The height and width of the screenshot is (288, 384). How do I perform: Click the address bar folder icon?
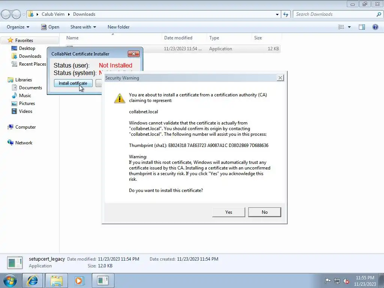(x=31, y=14)
